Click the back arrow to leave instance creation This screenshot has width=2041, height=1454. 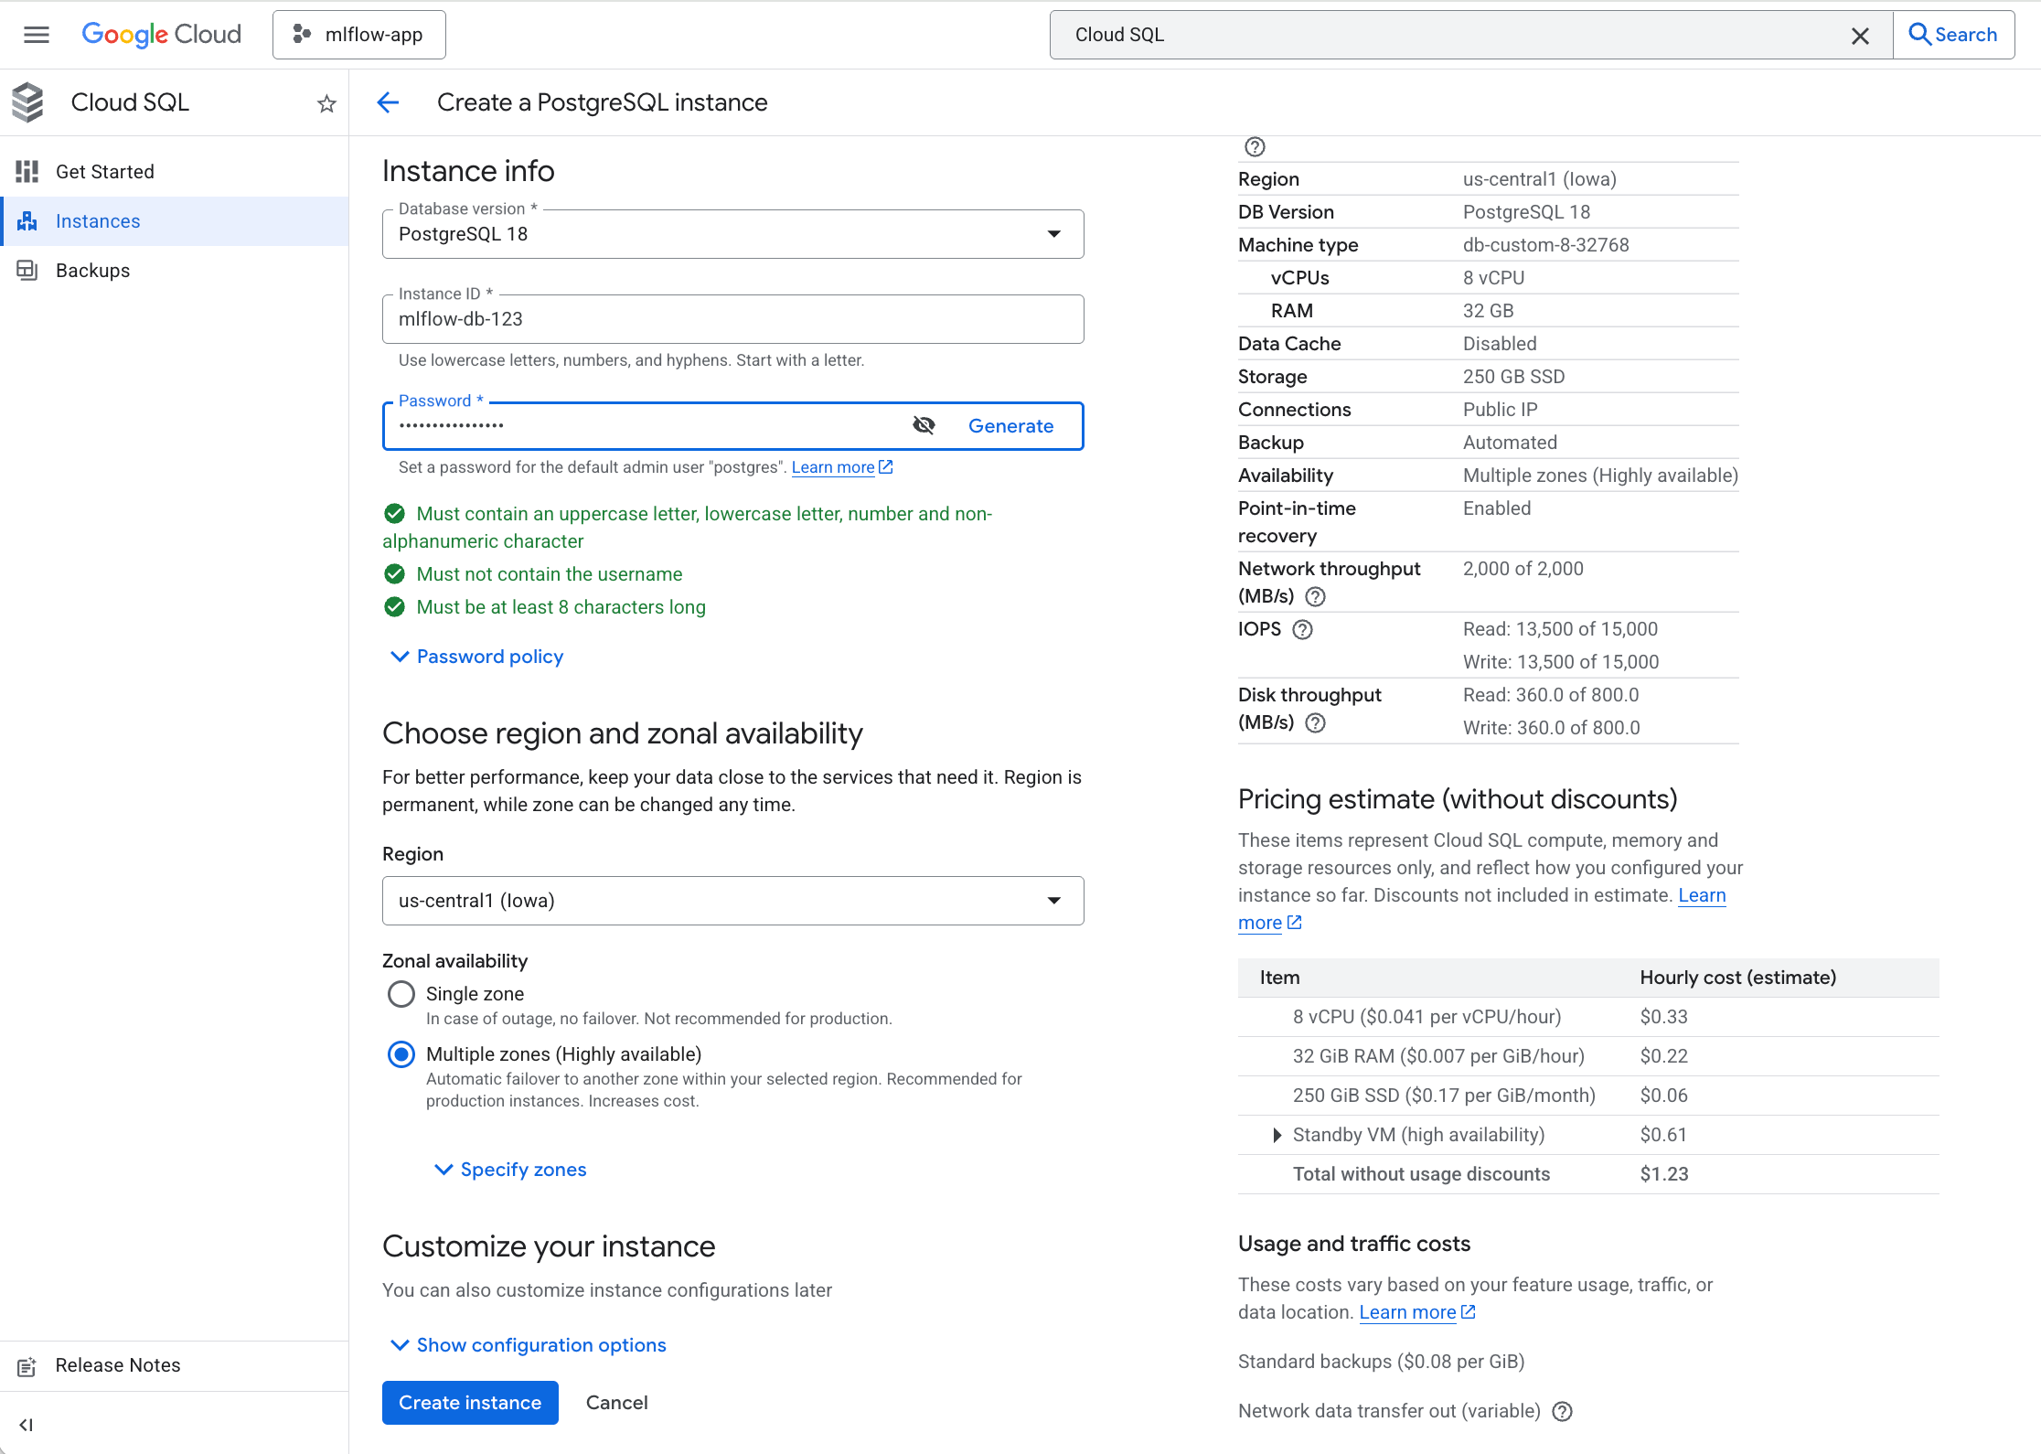click(388, 102)
